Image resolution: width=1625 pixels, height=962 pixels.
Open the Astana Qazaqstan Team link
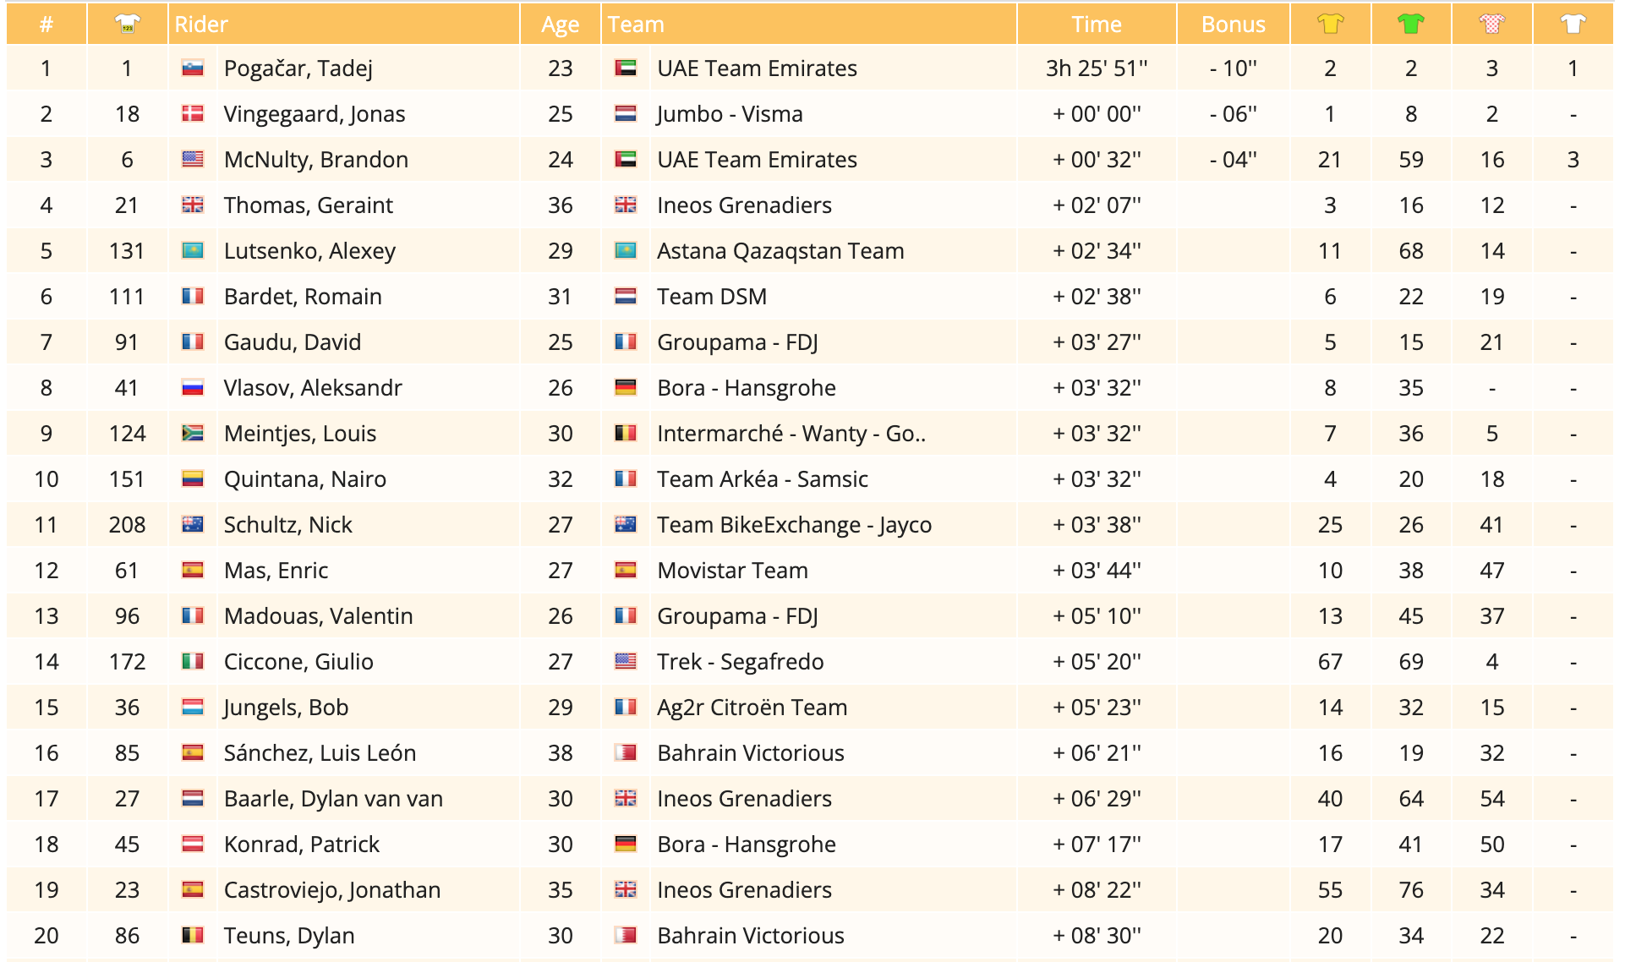click(780, 251)
